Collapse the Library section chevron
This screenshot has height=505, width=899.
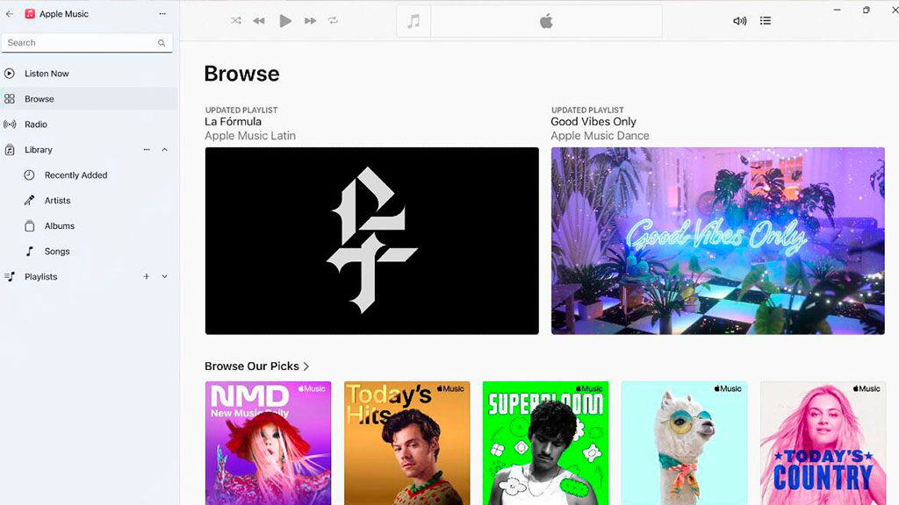click(x=164, y=149)
